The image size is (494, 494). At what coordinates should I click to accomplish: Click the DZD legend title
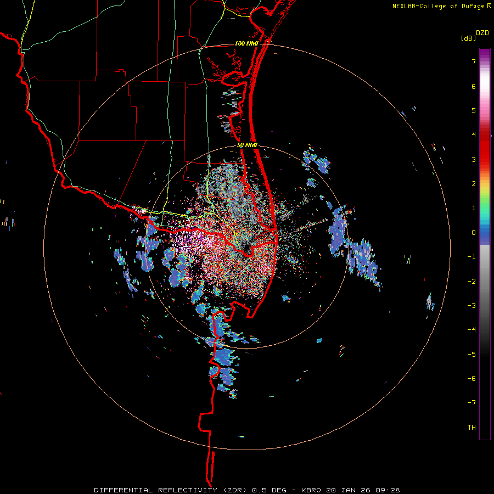click(x=482, y=33)
